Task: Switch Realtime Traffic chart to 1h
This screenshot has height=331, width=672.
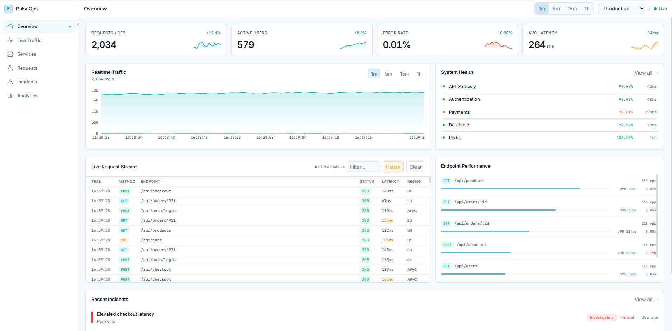Action: tap(419, 74)
